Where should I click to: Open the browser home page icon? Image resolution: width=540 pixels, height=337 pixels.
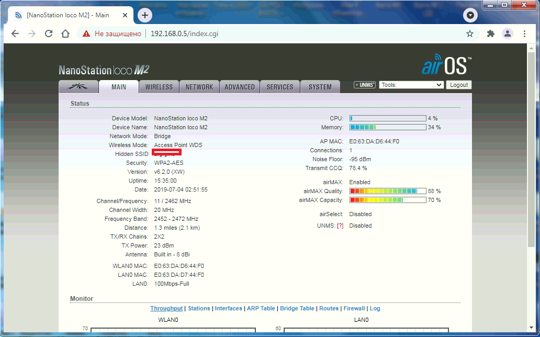pos(65,33)
